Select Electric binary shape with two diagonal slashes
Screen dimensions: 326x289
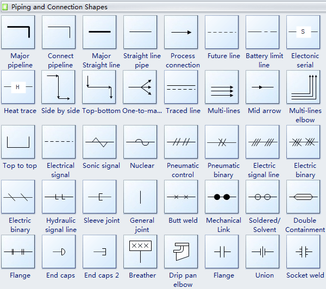(x=18, y=197)
